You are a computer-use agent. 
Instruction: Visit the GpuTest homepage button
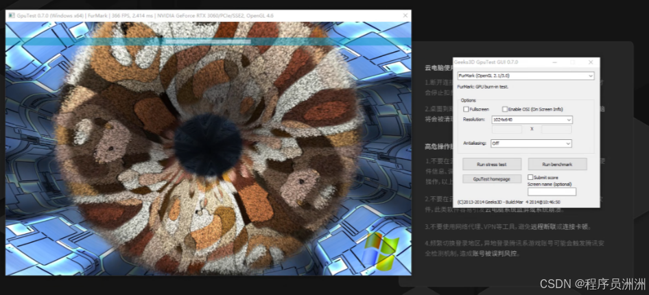tap(491, 178)
